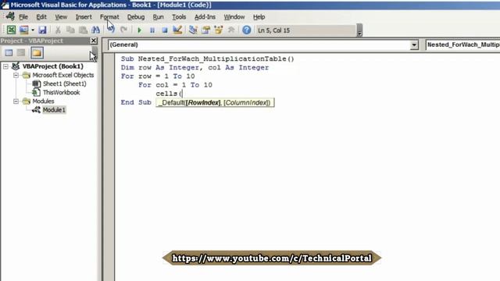Viewport: 500px width, 281px height.
Task: Click the View Code icon in Project panel
Action: (9, 52)
